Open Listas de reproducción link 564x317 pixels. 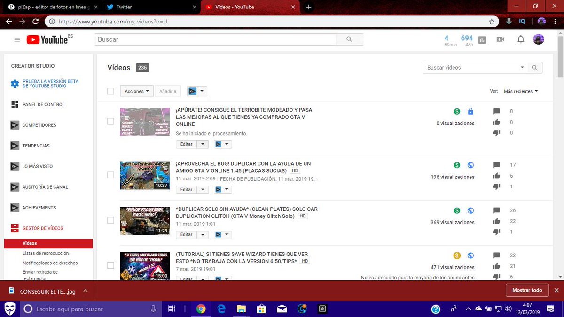46,253
